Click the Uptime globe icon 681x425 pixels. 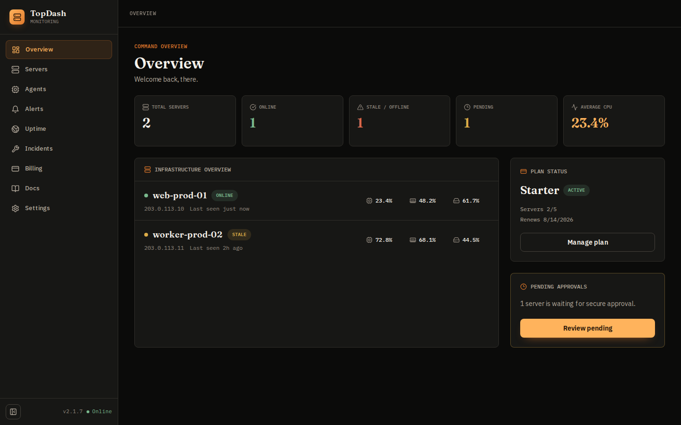point(15,129)
